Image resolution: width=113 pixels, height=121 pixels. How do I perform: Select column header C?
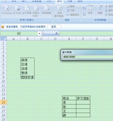41,39
